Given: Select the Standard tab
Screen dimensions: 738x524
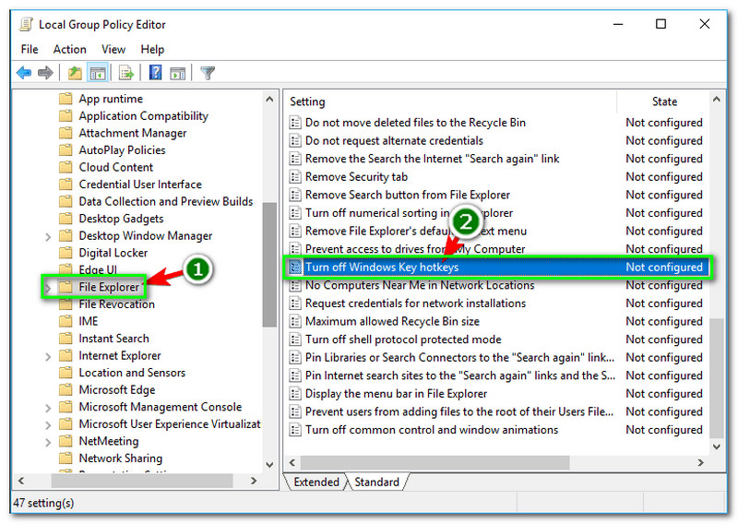Looking at the screenshot, I should click(376, 482).
